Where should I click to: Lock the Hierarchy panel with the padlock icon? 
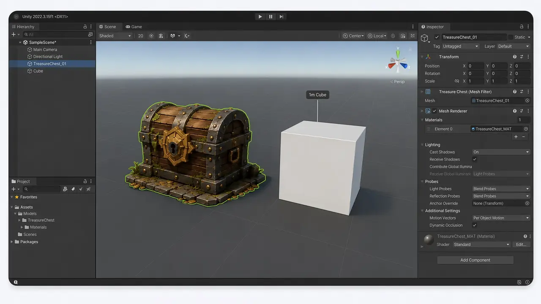pos(85,27)
